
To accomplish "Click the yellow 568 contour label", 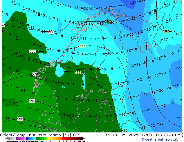I will coord(83,46).
